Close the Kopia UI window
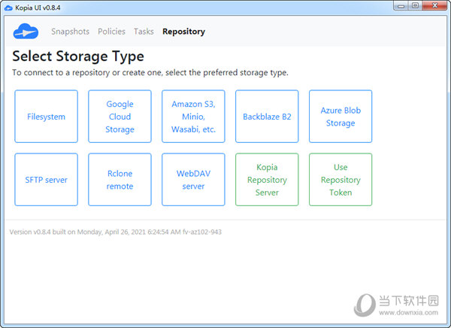 435,5
